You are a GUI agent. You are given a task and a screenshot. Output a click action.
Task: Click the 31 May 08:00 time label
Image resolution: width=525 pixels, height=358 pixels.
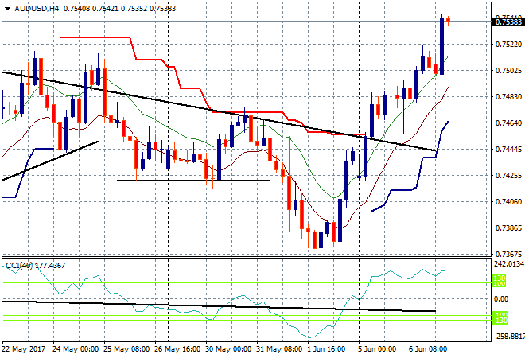pos(279,349)
